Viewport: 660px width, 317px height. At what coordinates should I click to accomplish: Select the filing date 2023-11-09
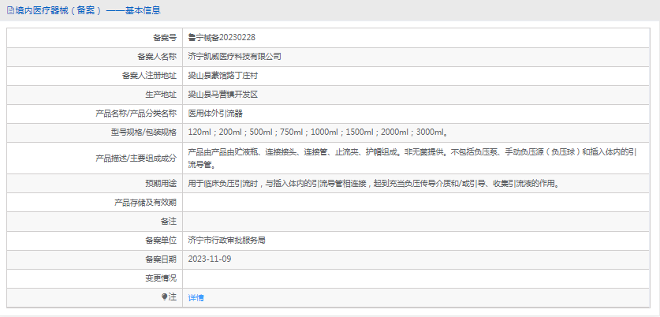210,259
